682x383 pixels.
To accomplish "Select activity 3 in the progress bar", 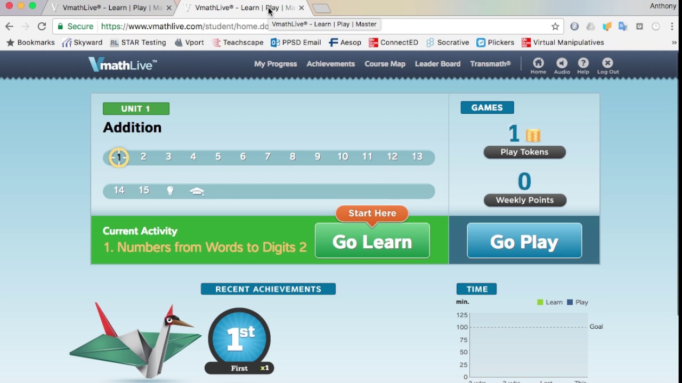I will (x=168, y=156).
